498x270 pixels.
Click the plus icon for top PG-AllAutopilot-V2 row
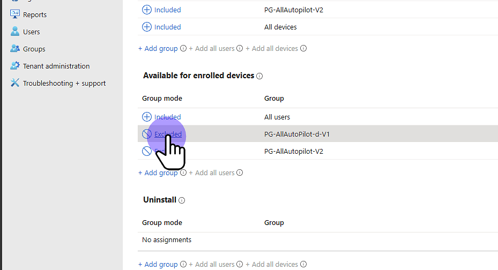pos(147,10)
